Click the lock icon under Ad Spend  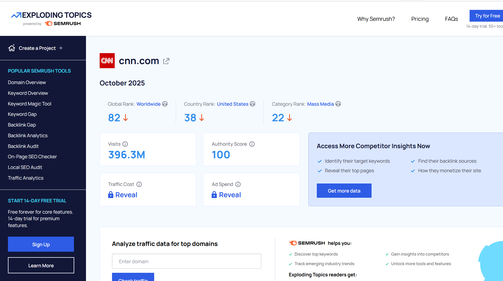[x=214, y=194]
